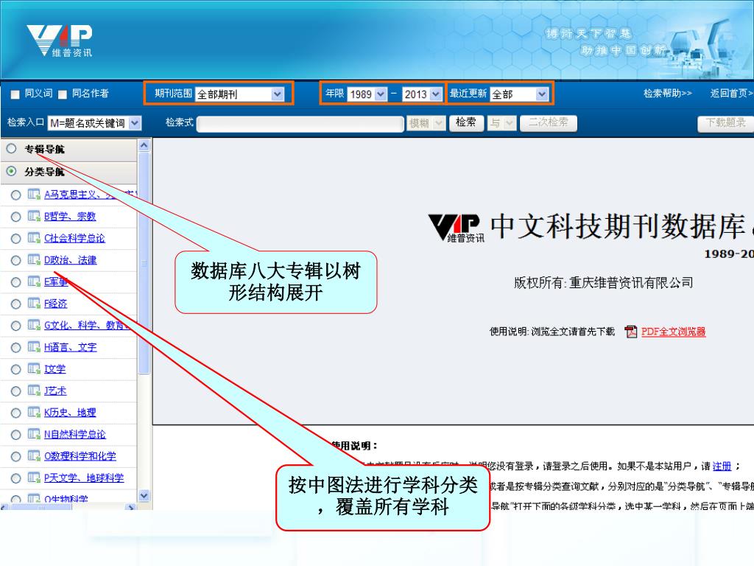Open the D政治、法律 category link

point(70,260)
